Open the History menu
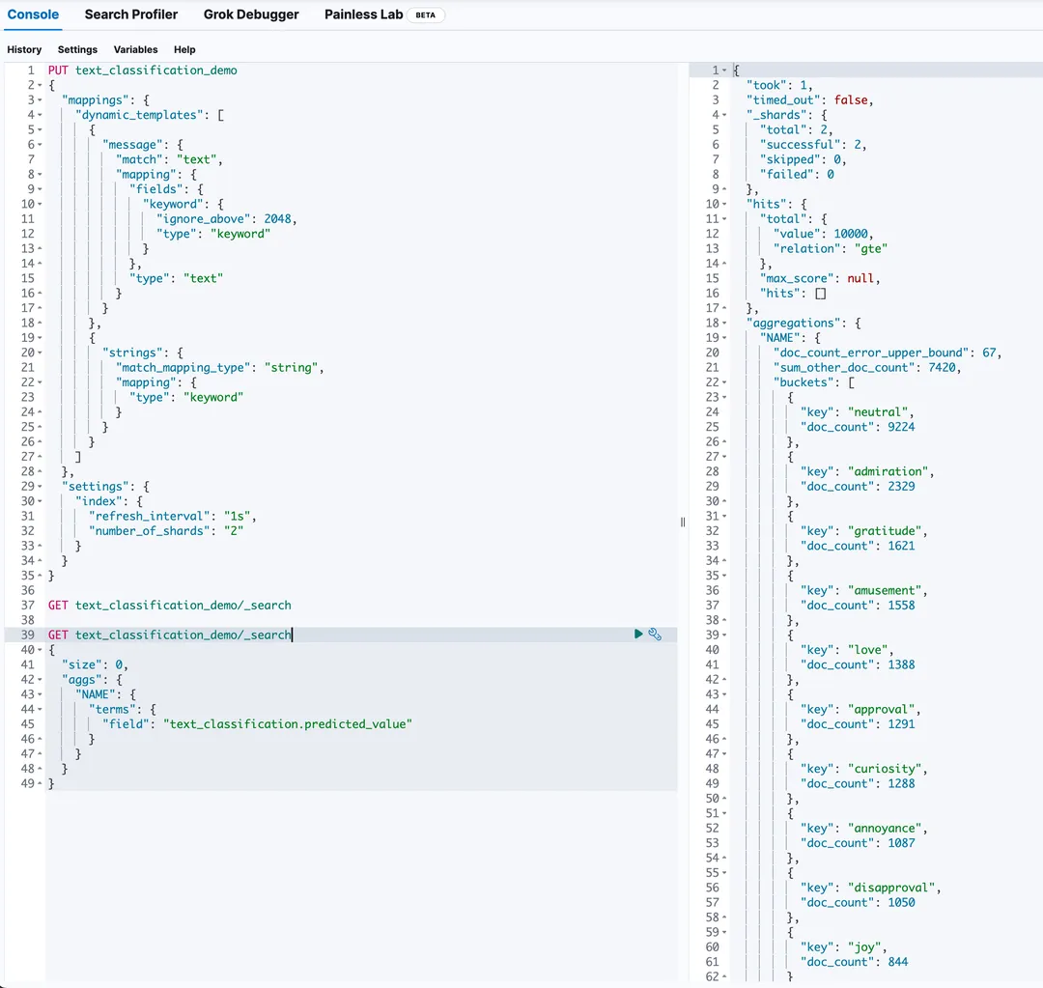 [x=24, y=49]
